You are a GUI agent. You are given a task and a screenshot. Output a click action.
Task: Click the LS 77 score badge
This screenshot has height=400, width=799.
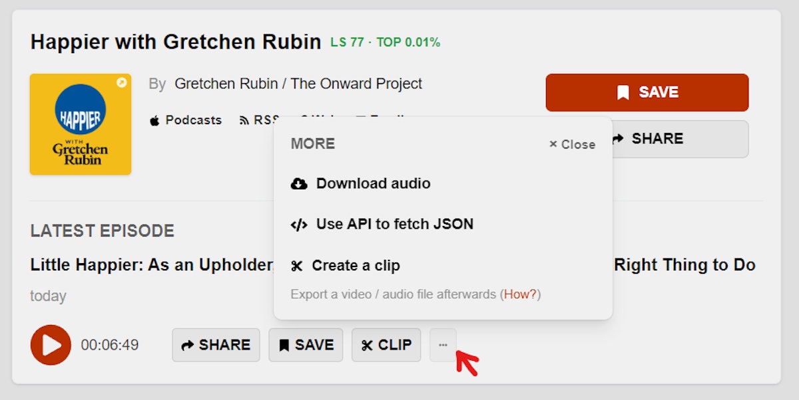(348, 43)
